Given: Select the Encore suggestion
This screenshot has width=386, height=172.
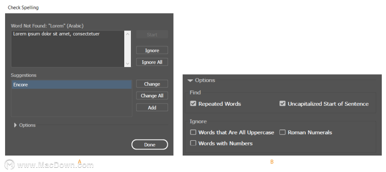Looking at the screenshot, I should click(x=71, y=85).
